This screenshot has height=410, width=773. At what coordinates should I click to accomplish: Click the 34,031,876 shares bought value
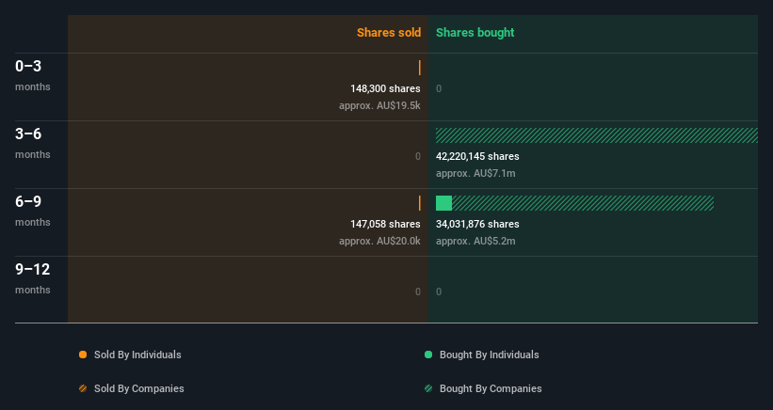tap(477, 224)
